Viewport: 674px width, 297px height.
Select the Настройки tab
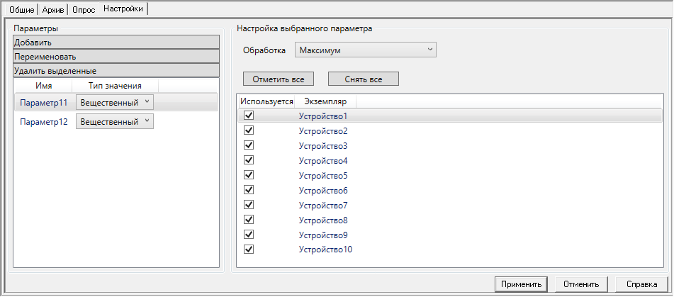coord(123,9)
